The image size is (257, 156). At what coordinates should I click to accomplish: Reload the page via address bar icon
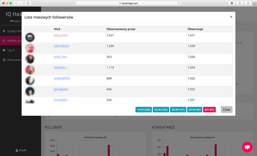pos(179,3)
